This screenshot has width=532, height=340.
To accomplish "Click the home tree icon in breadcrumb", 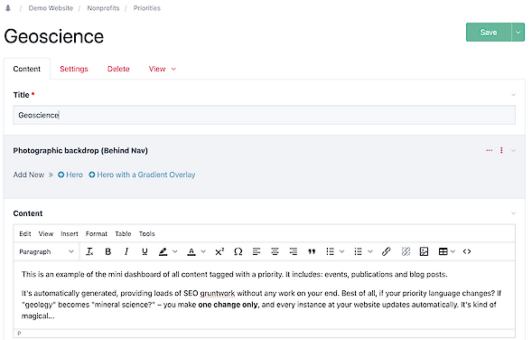I will coord(8,8).
